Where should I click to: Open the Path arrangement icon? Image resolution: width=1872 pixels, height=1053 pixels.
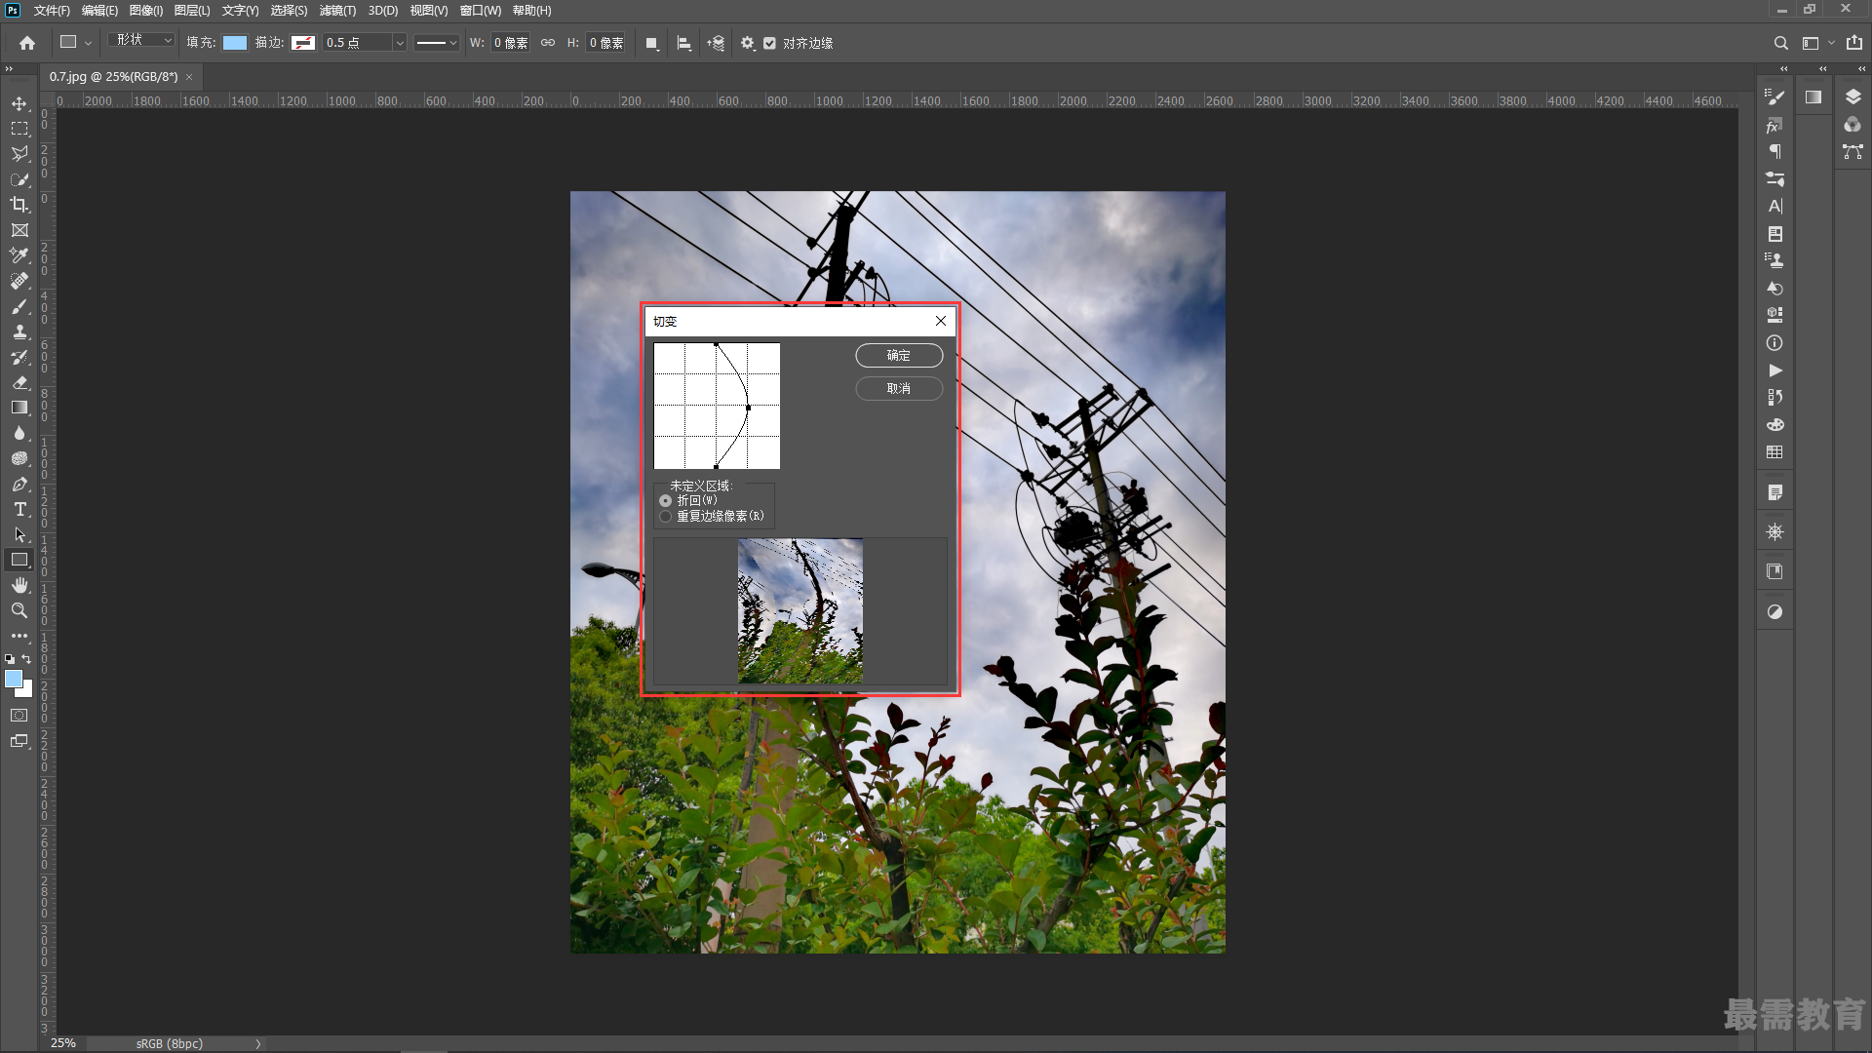(x=717, y=43)
